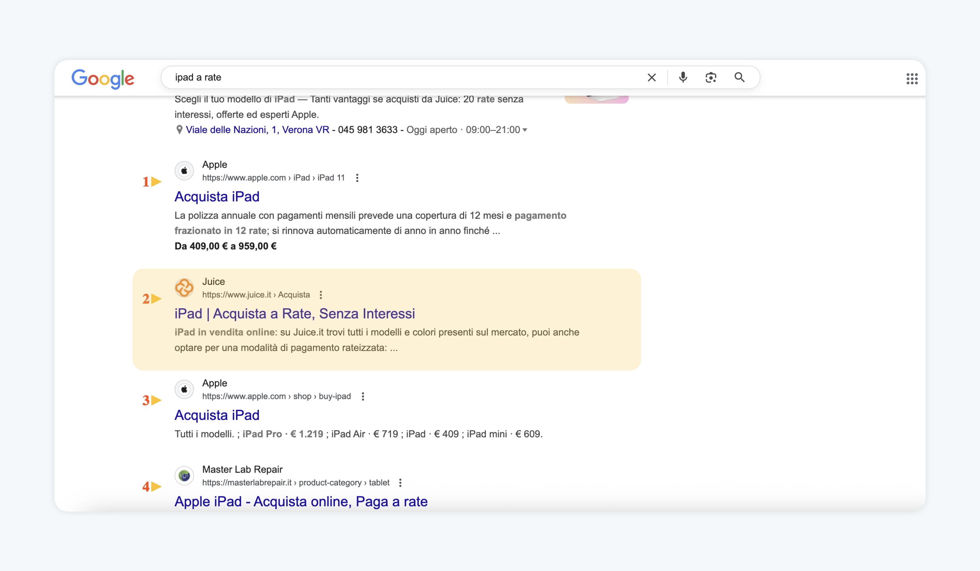This screenshot has height=571, width=980.
Task: Click the Google logo
Action: tap(103, 79)
